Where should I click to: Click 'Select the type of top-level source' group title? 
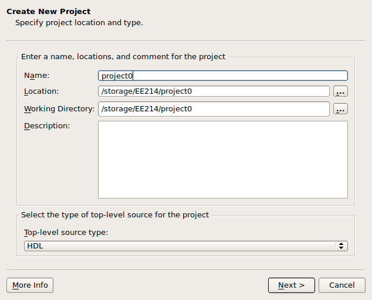[x=115, y=215]
